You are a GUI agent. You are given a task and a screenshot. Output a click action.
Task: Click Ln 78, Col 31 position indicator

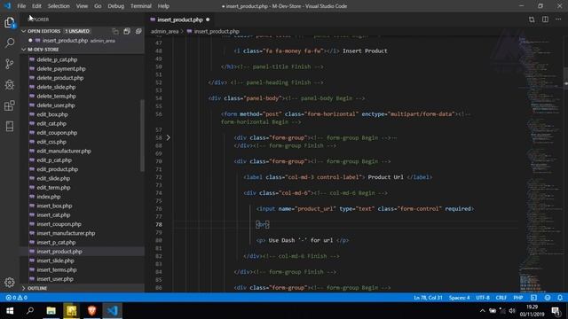click(x=428, y=298)
